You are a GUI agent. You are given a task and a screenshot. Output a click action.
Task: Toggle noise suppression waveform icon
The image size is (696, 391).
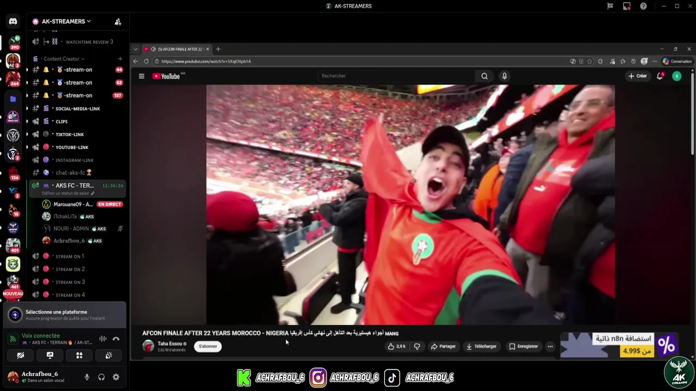point(103,339)
